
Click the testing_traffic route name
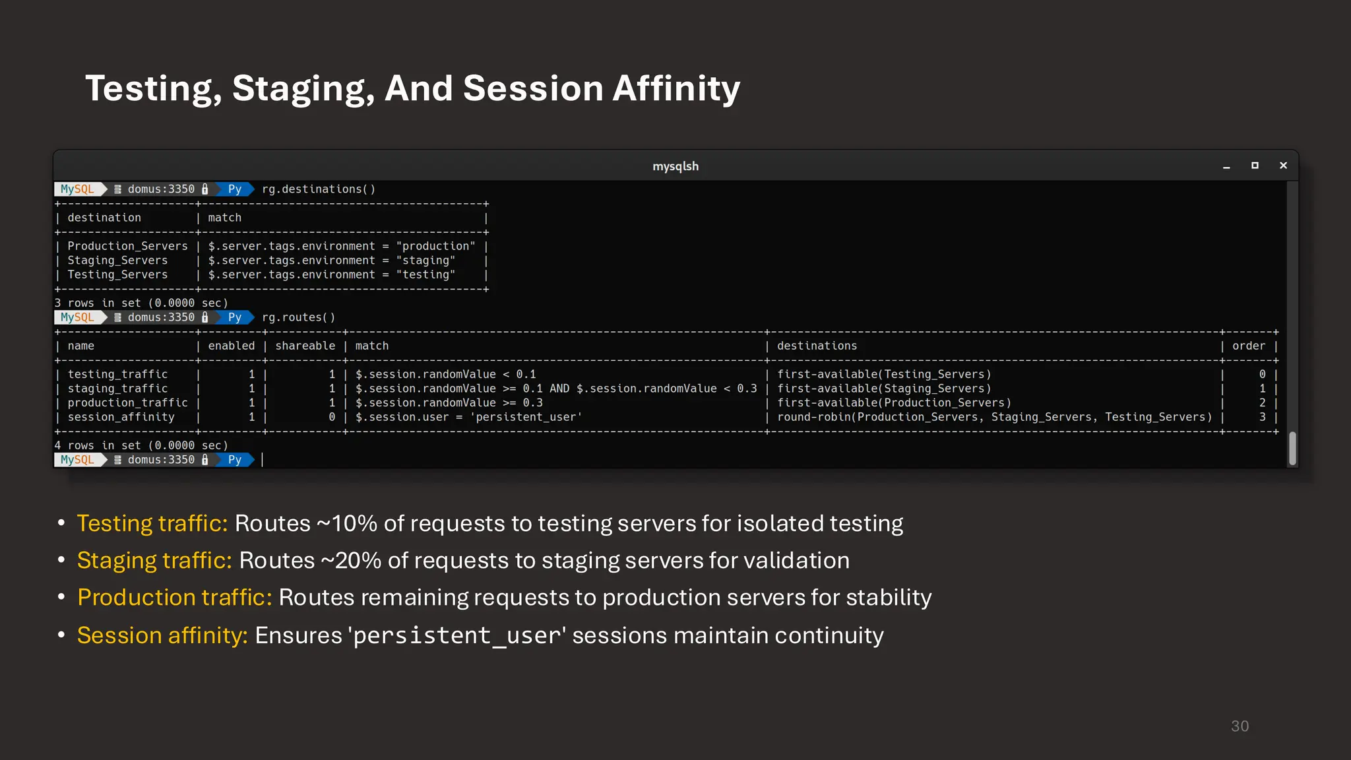coord(117,374)
